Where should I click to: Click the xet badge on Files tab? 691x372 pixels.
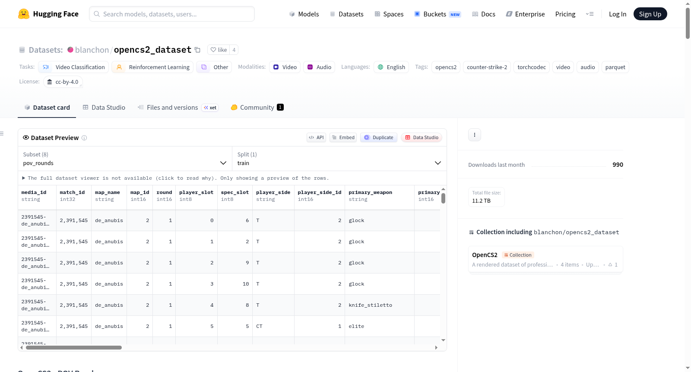(210, 108)
